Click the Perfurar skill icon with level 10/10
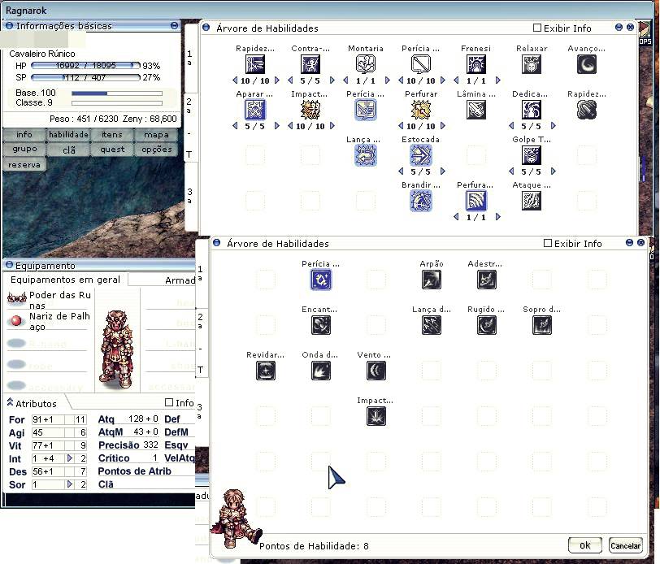Image resolution: width=660 pixels, height=564 pixels. coord(420,110)
